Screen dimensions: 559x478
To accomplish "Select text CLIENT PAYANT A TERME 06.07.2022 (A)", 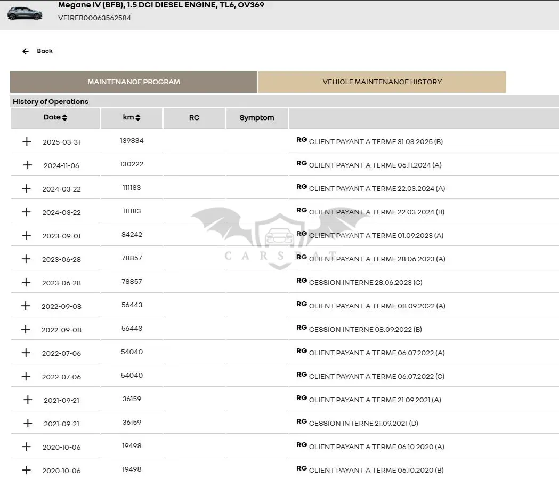I will pyautogui.click(x=376, y=353).
